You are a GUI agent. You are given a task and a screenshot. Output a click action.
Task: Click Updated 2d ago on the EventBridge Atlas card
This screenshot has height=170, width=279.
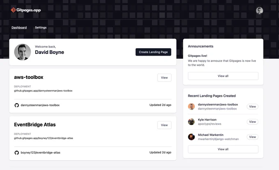click(x=160, y=152)
